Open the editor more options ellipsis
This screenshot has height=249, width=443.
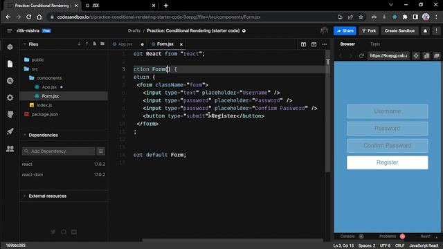(325, 44)
